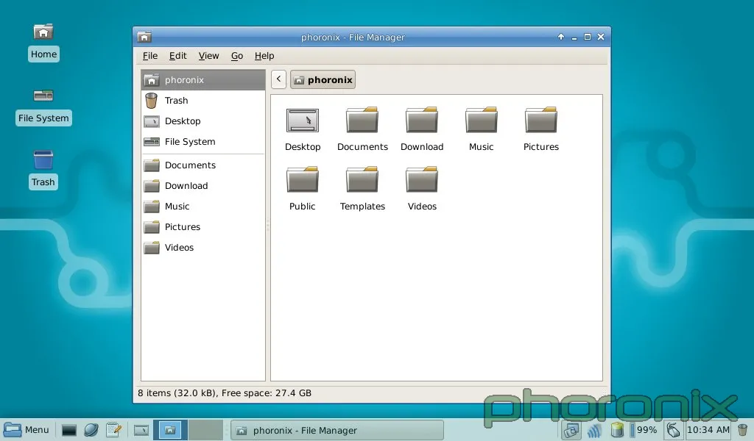The width and height of the screenshot is (754, 441).
Task: Launch web browser globe icon in panel
Action: click(91, 430)
